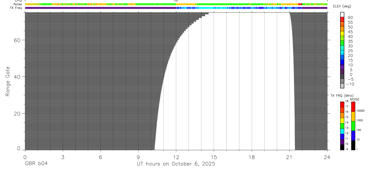Click NOISE legend value 10000
This screenshot has height=170, width=368.
[360, 111]
